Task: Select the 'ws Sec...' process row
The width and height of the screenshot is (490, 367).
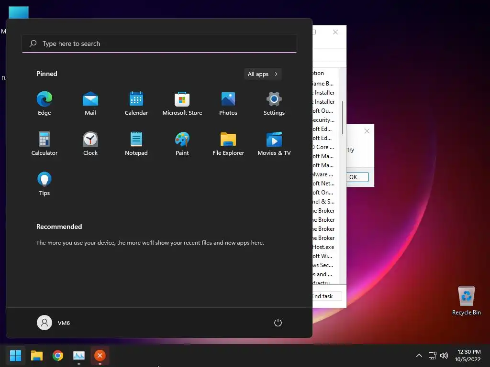Action: [x=325, y=265]
